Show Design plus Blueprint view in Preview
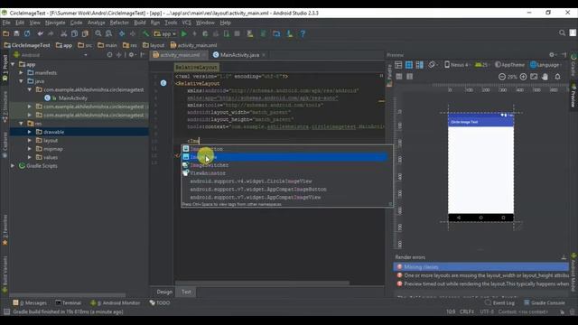The image size is (578, 325). pyautogui.click(x=419, y=65)
